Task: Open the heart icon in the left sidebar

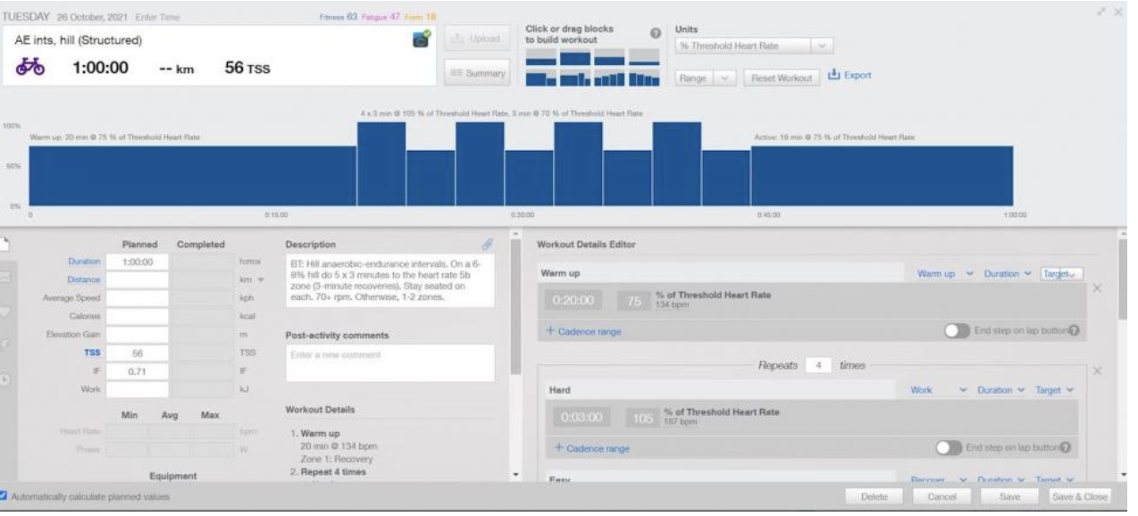Action: pos(4,312)
